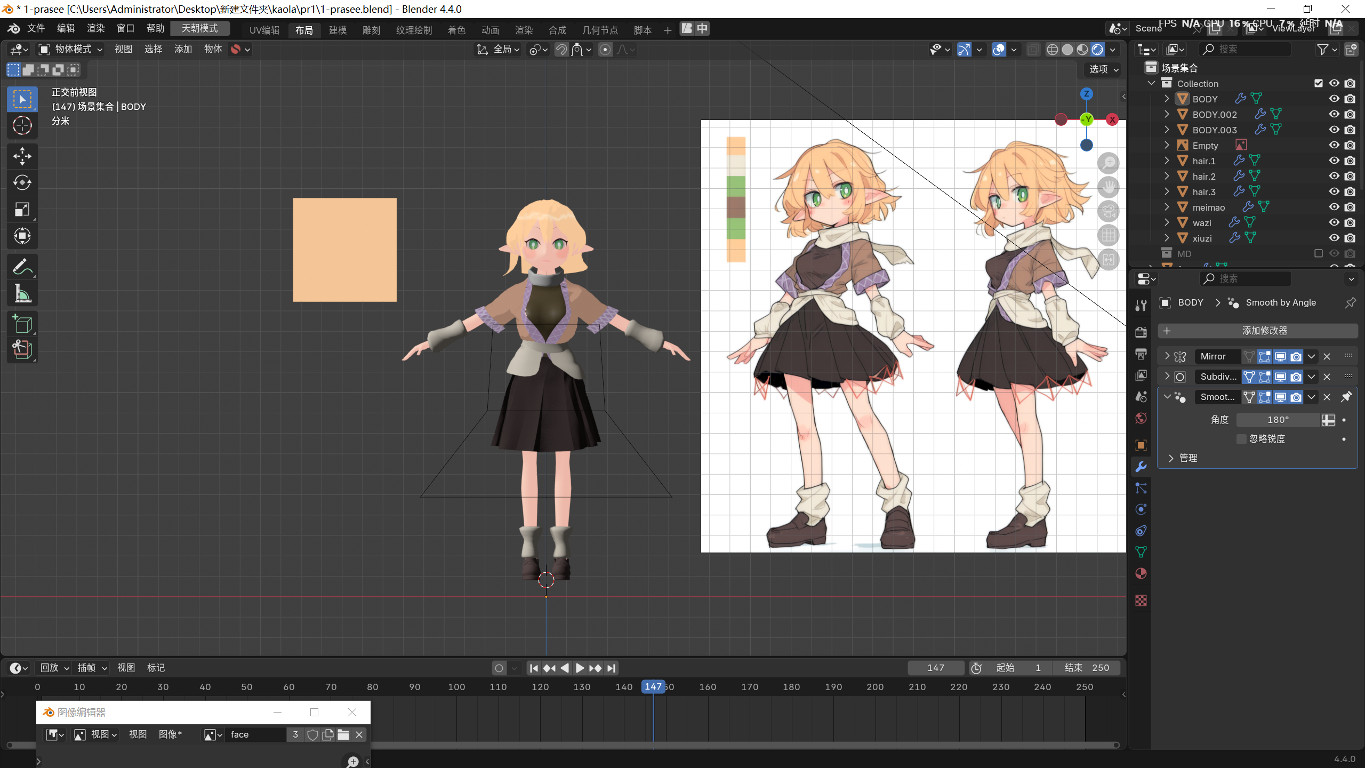Click the viewport zoom gizmo icon

click(1109, 163)
